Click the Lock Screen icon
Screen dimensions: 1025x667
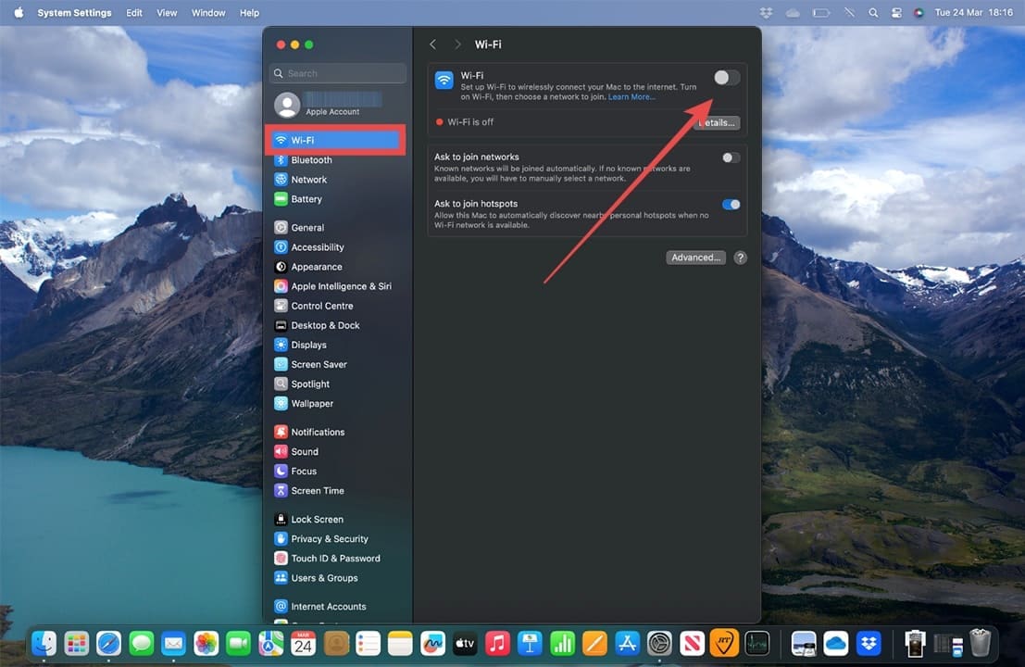281,519
